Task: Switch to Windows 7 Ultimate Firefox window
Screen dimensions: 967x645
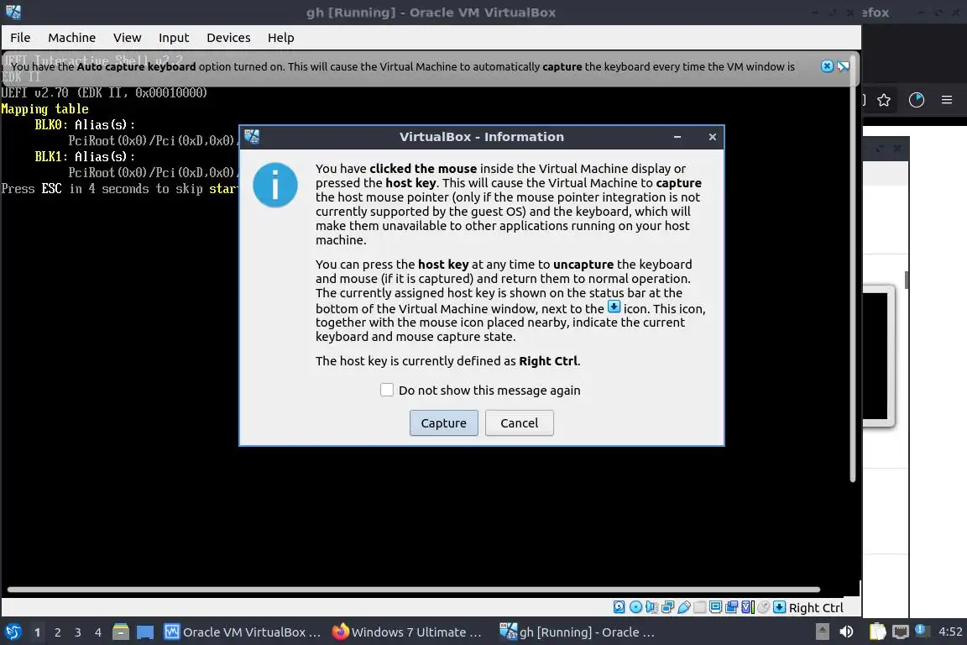Action: [x=408, y=632]
